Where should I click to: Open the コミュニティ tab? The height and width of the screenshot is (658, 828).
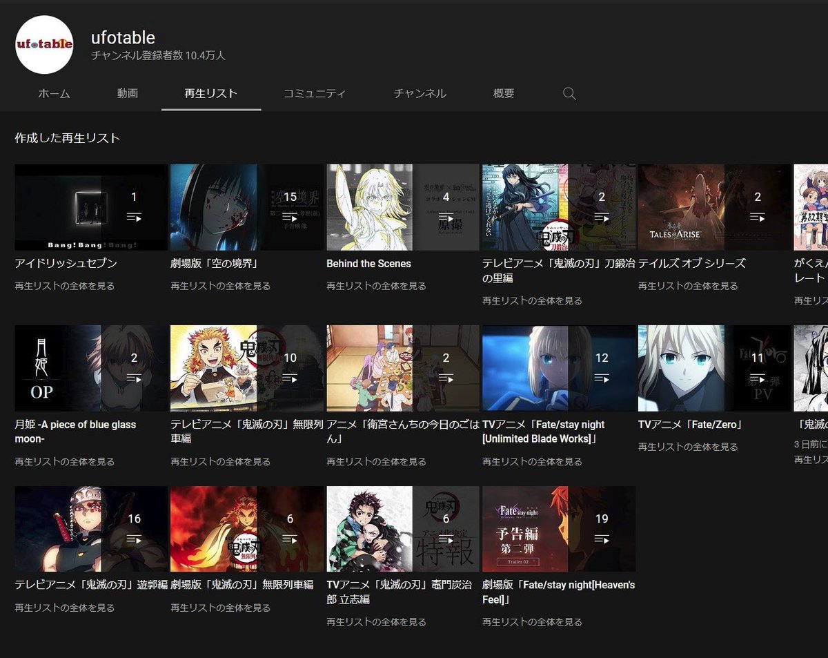point(315,93)
